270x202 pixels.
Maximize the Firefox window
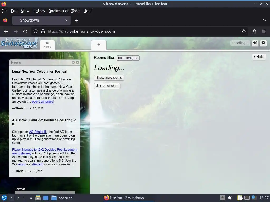pyautogui.click(x=261, y=4)
